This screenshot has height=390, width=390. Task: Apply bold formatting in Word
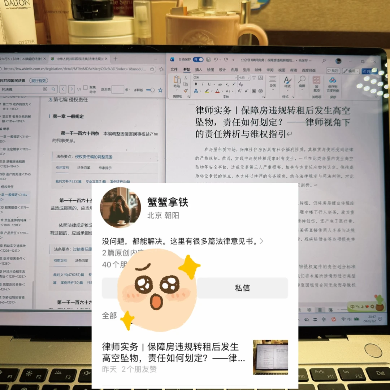[x=196, y=84]
